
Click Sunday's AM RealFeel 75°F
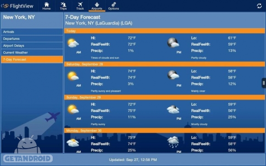pyautogui.click(x=132, y=111)
